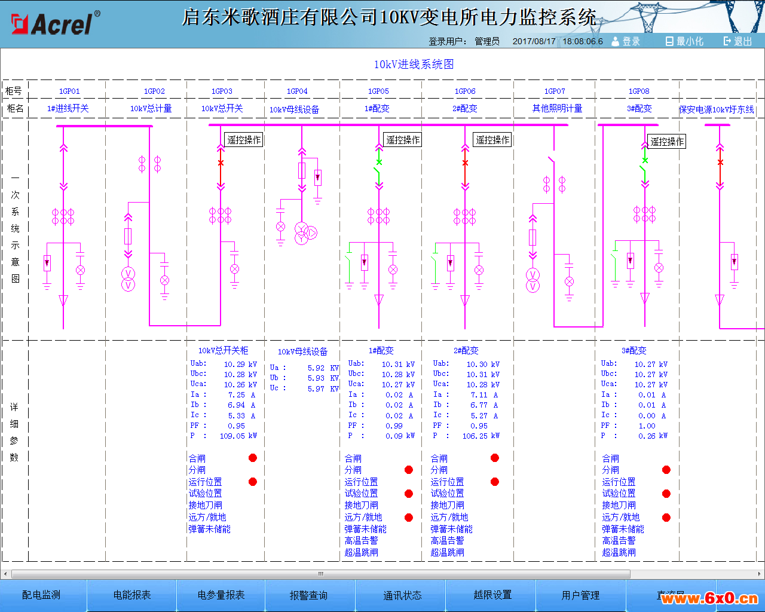Viewport: 765px width, 612px height.
Task: Click 遥控操作 button in 1GP06 cabinet
Action: pyautogui.click(x=492, y=140)
